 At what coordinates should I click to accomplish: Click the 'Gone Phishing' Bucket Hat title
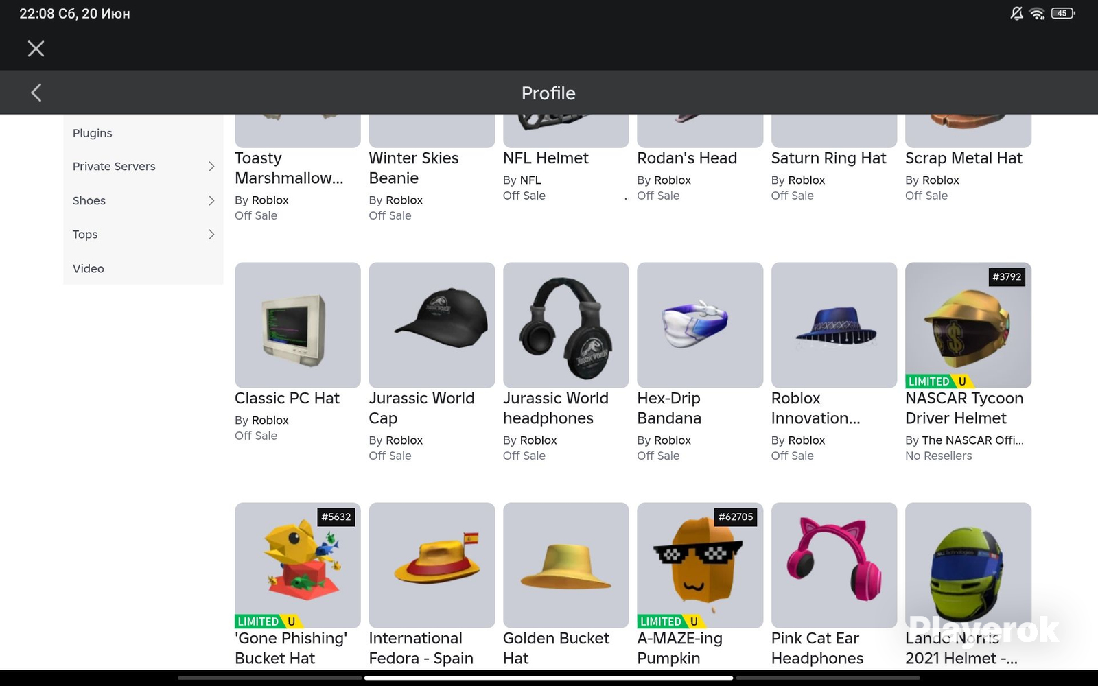click(291, 648)
